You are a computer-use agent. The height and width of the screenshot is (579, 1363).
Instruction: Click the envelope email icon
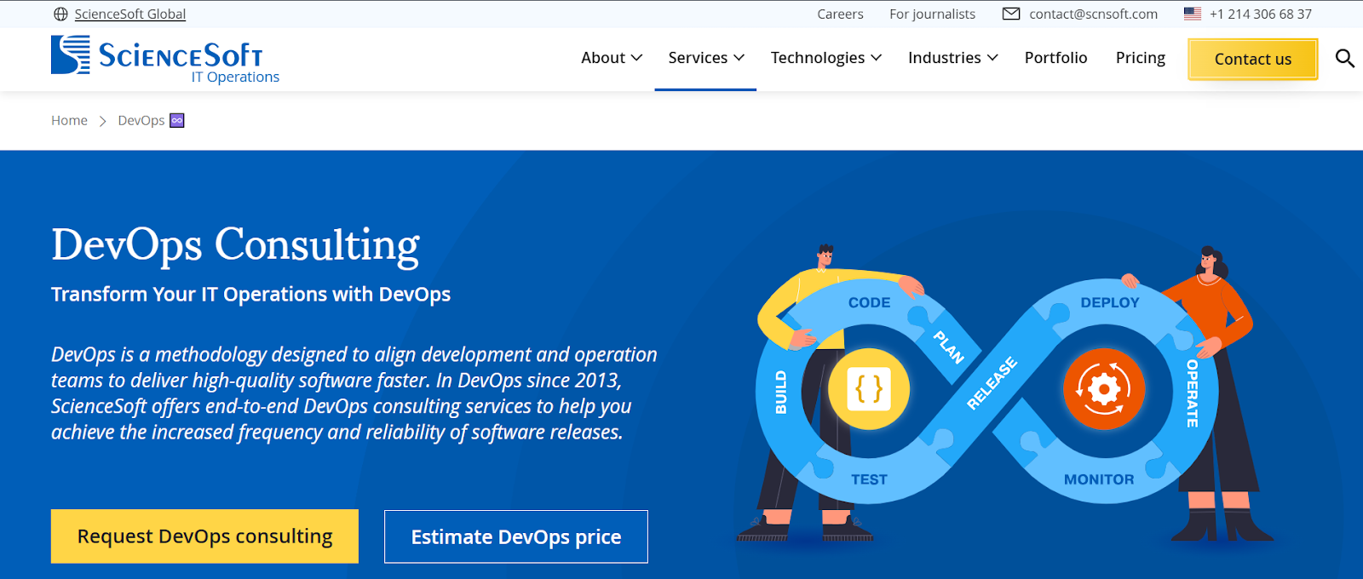[x=1011, y=14]
